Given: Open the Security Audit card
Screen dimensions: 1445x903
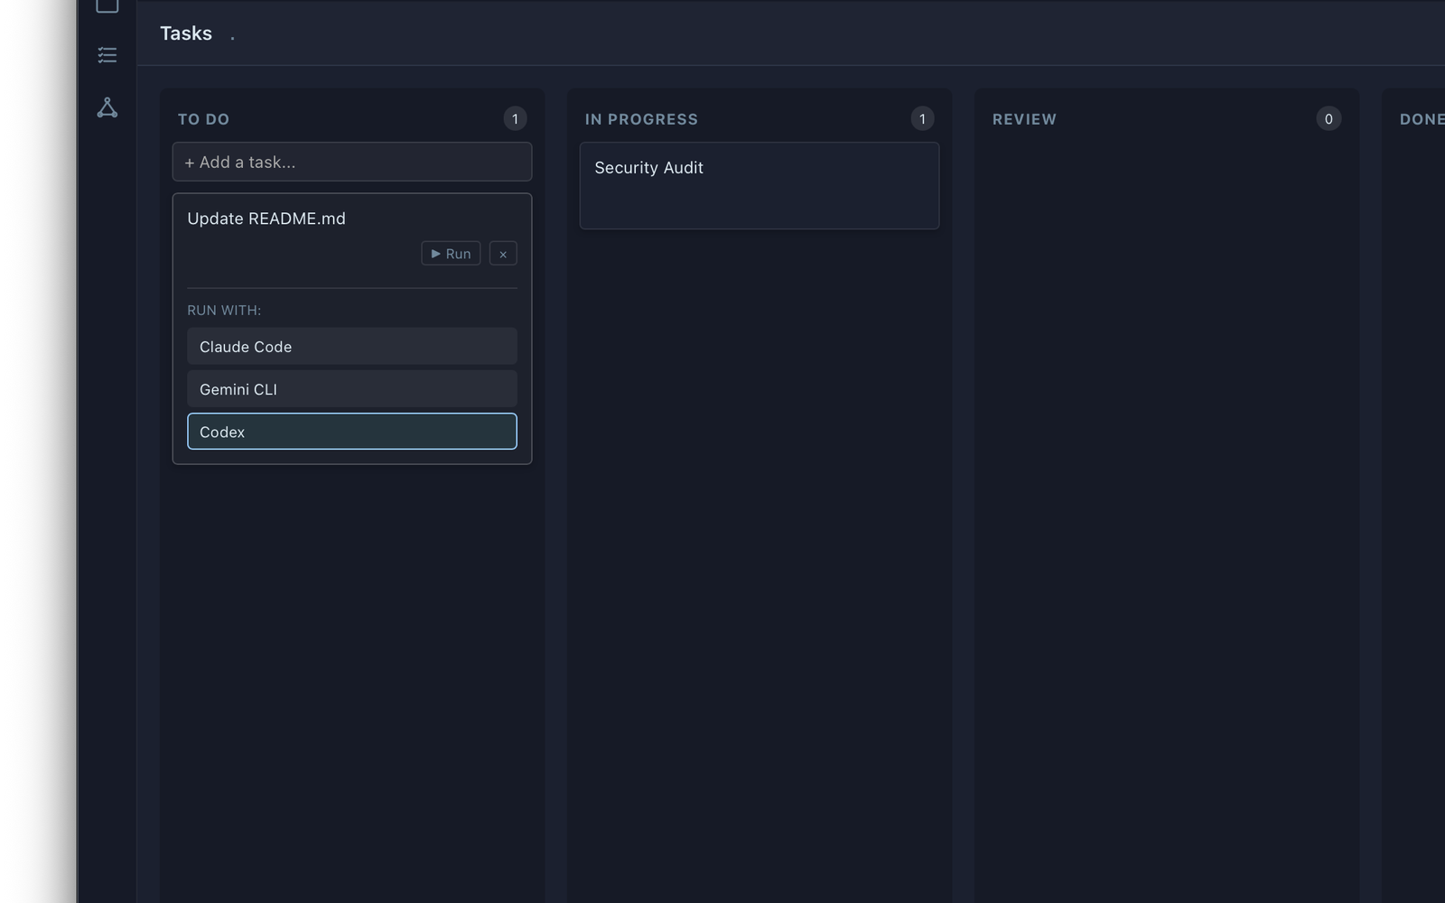Looking at the screenshot, I should [x=759, y=185].
